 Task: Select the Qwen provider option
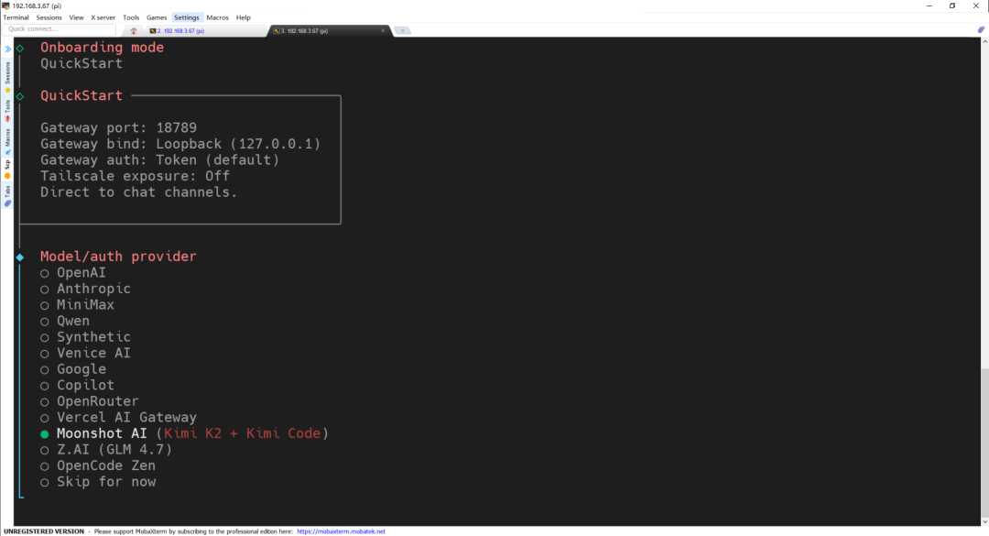pyautogui.click(x=65, y=321)
